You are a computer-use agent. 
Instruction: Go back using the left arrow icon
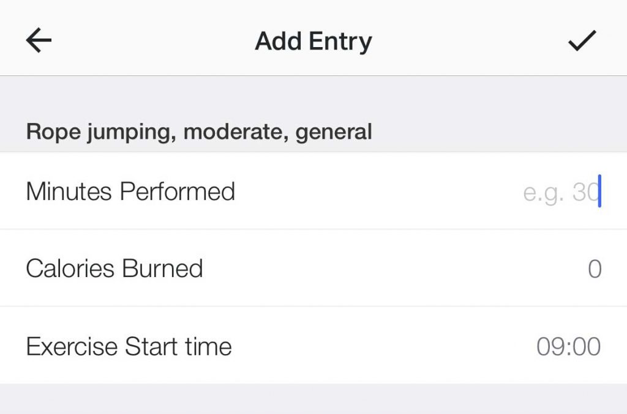[39, 41]
